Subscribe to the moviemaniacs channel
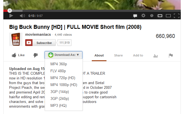The width and height of the screenshot is (183, 114). (39, 43)
